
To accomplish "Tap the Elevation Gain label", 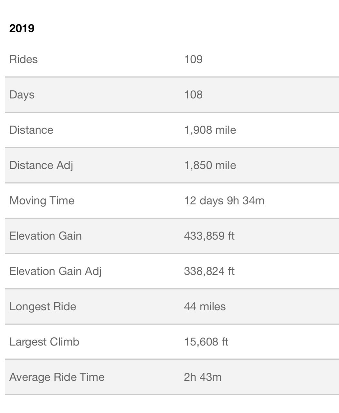I will pyautogui.click(x=46, y=236).
